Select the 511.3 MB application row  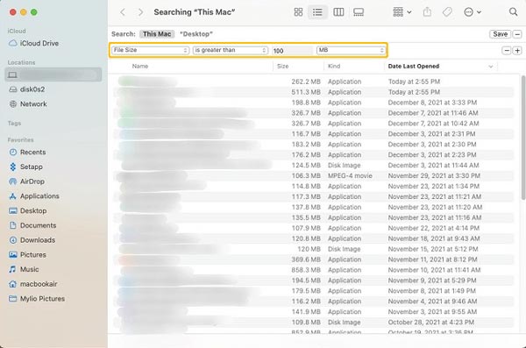coord(313,92)
